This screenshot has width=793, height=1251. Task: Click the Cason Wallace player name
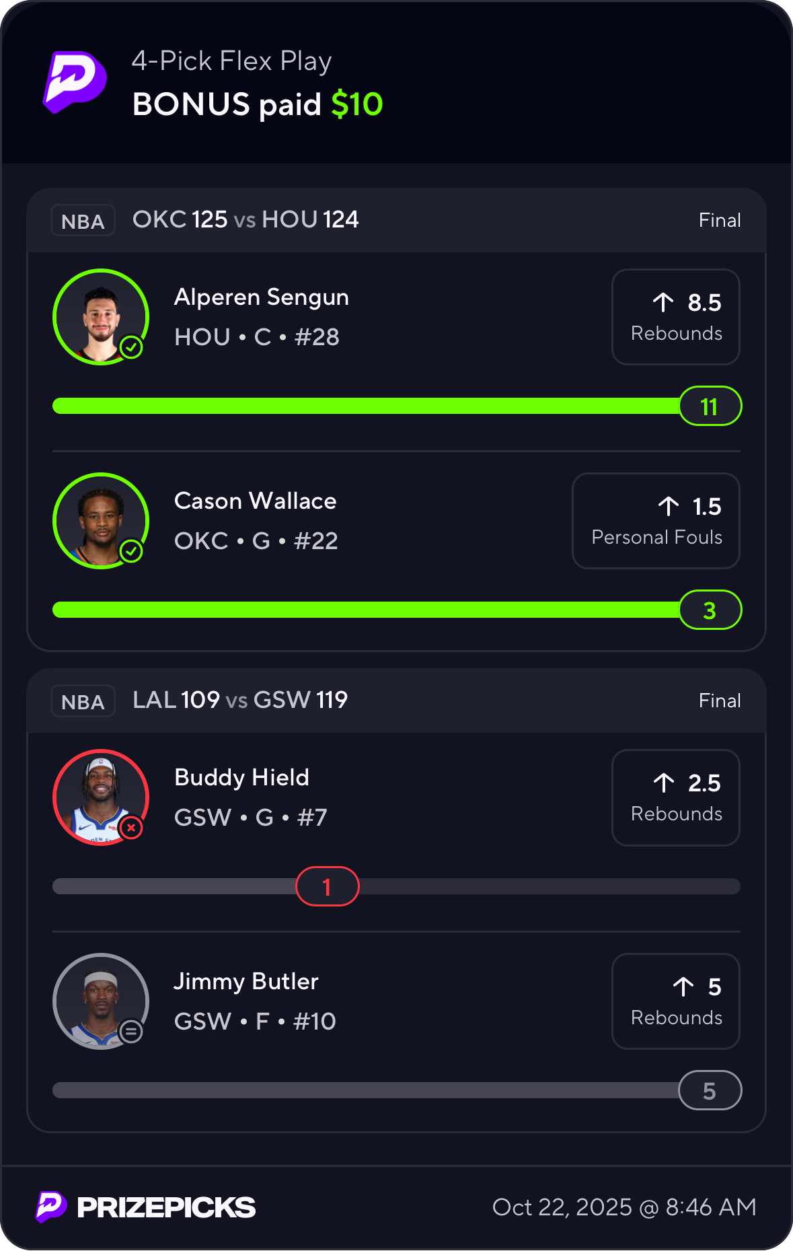pos(255,501)
